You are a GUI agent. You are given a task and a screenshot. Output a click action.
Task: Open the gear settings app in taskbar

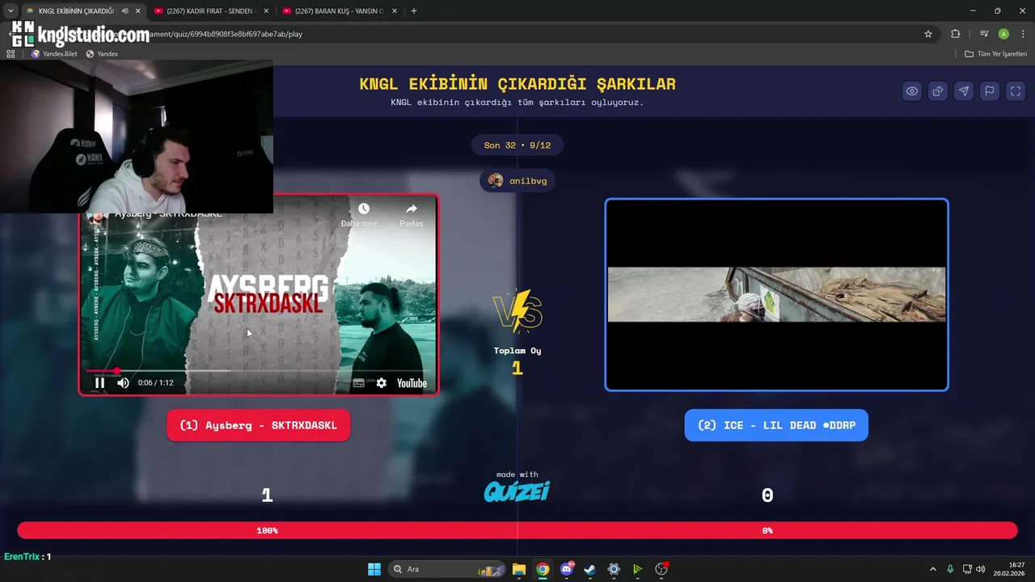(x=614, y=569)
